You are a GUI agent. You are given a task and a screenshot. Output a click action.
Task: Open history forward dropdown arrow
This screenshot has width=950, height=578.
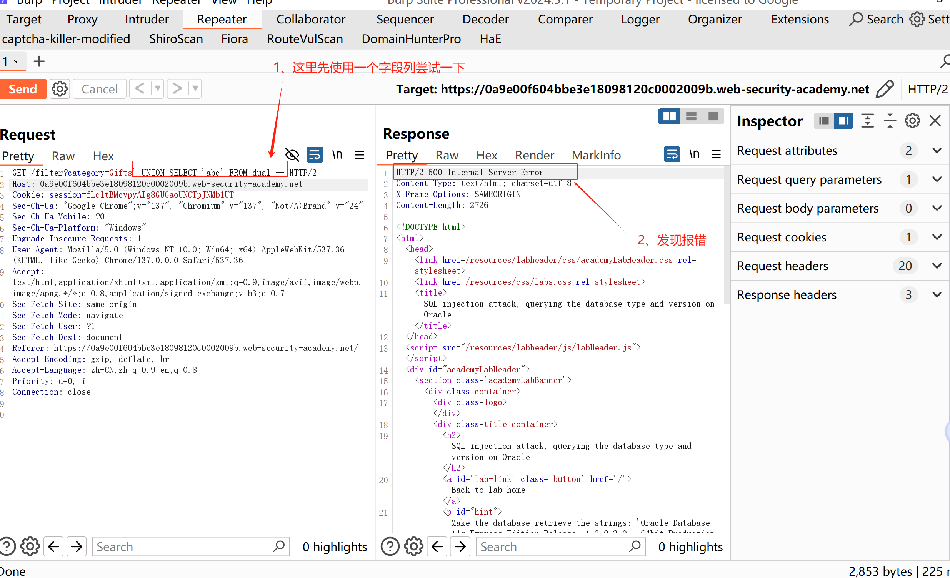pyautogui.click(x=195, y=89)
